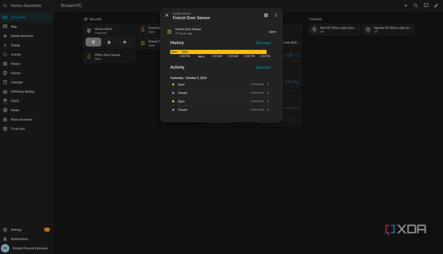Open Richard Pinnock-Edmonds user profile
Screen dimensions: 443x254
pos(26,248)
